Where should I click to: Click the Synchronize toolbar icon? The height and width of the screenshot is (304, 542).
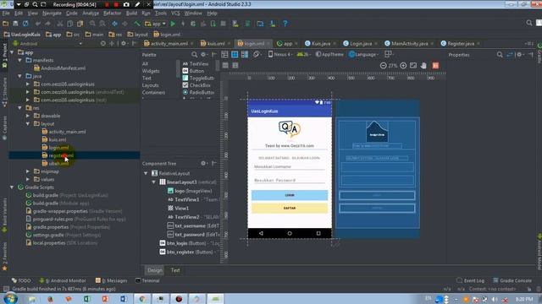(x=25, y=24)
